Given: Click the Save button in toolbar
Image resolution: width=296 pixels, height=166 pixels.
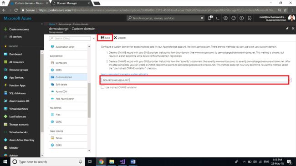Looking at the screenshot, I should click(x=105, y=38).
